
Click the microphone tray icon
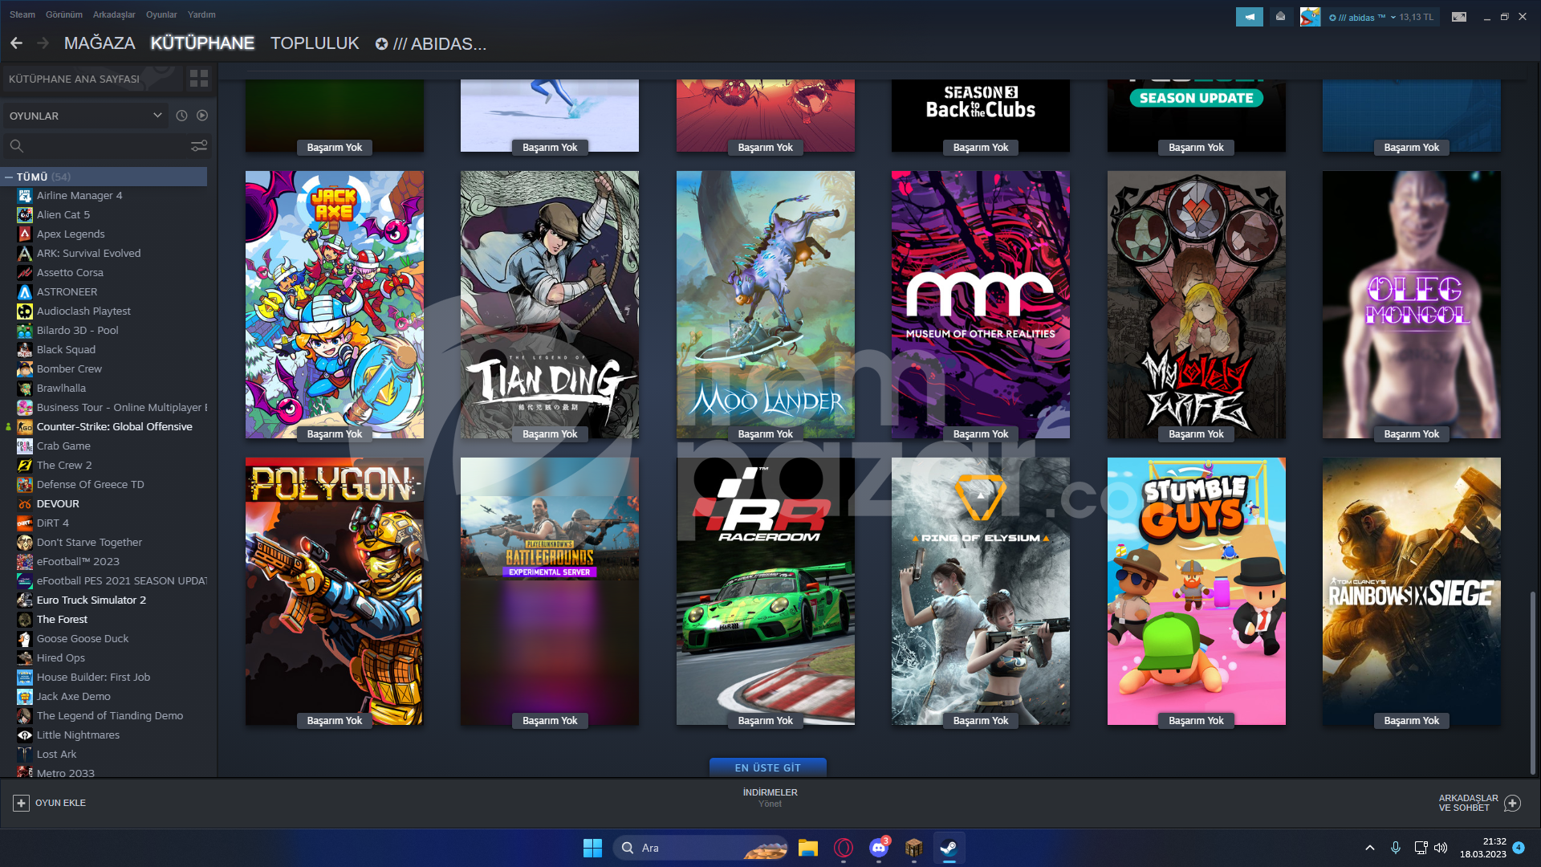(x=1396, y=848)
